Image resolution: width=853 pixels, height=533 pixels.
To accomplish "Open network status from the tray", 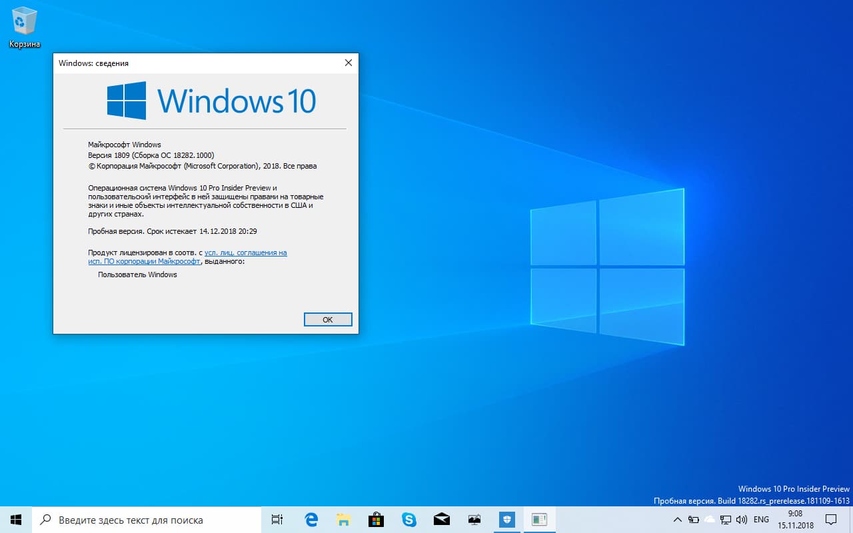I will [725, 519].
